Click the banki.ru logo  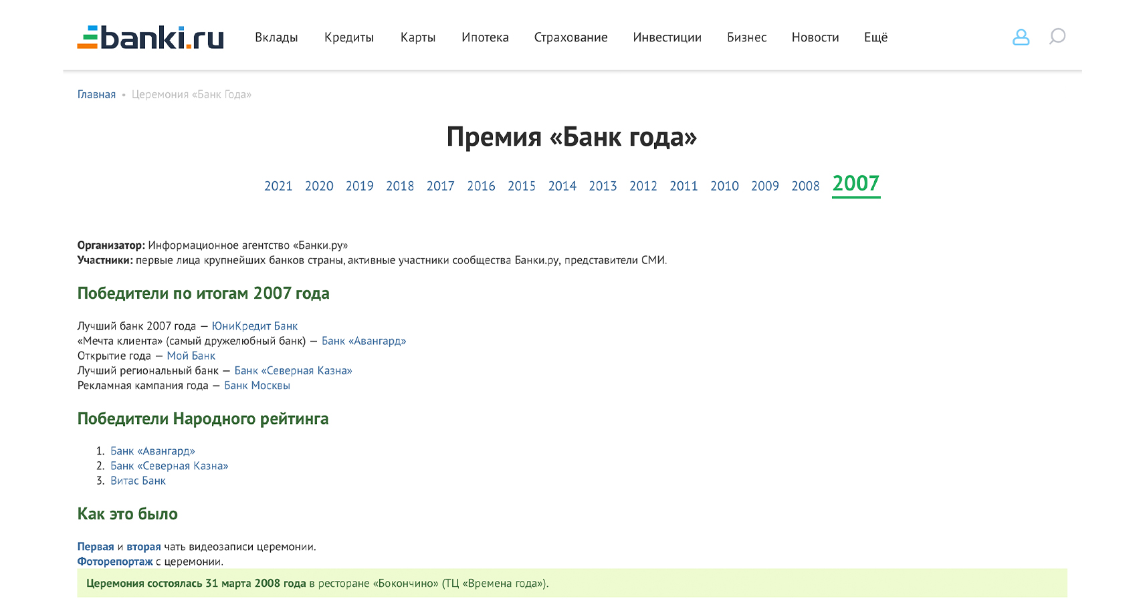pos(150,37)
